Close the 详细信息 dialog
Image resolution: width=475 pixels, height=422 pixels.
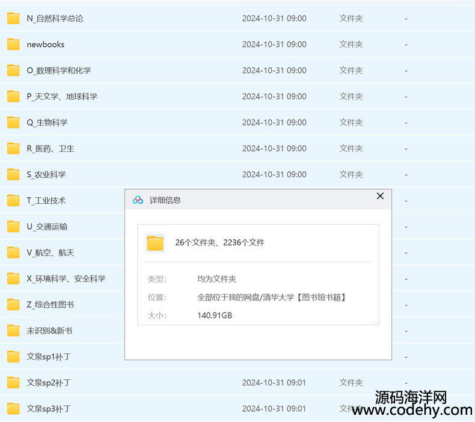(x=380, y=196)
